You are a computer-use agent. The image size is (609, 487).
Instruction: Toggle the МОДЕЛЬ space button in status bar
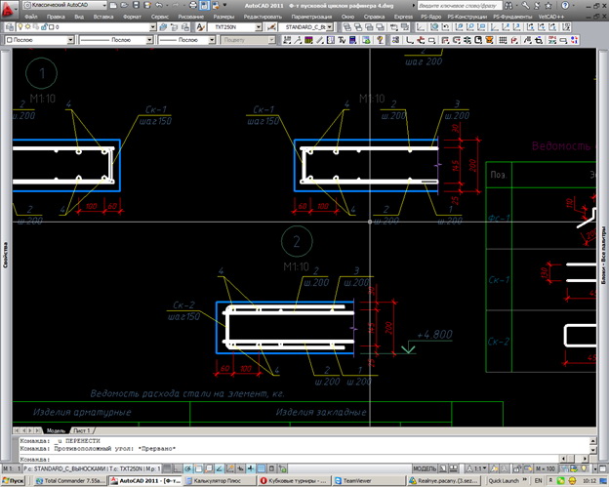[426, 467]
